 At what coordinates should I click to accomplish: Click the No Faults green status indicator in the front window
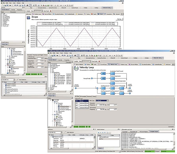(76, 127)
